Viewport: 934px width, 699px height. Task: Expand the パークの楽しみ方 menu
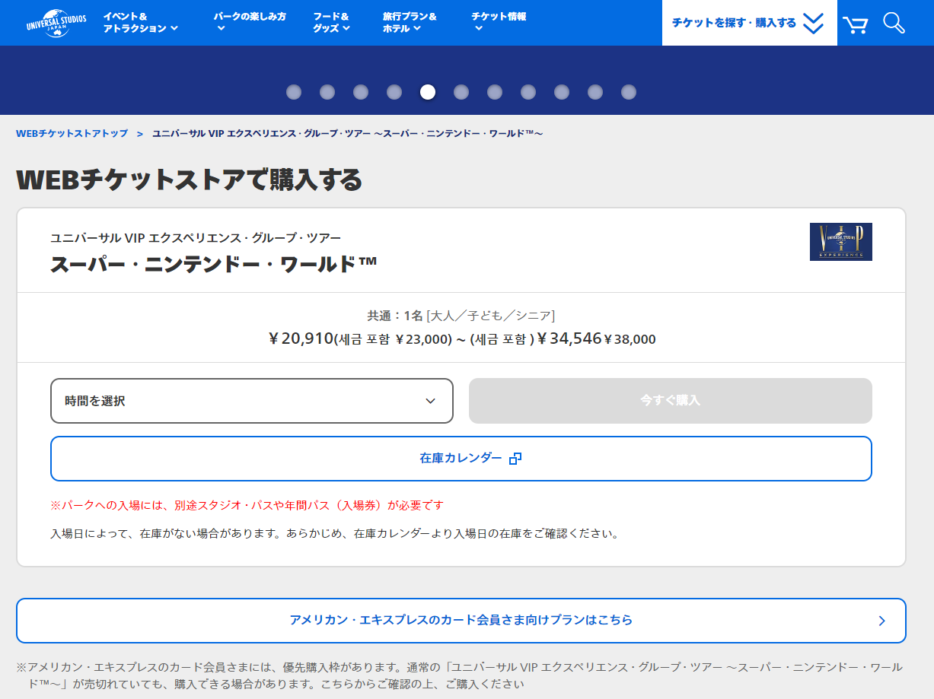coord(250,22)
